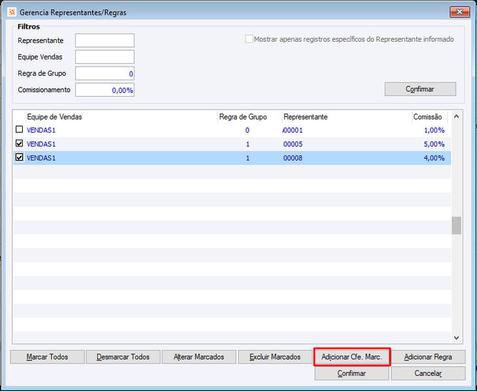477x391 pixels.
Task: Click the 5,00% commission value
Action: [434, 144]
